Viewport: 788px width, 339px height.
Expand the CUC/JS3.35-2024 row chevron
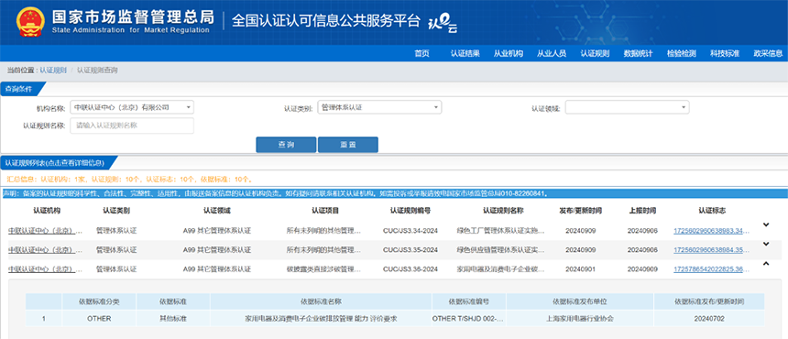point(766,244)
